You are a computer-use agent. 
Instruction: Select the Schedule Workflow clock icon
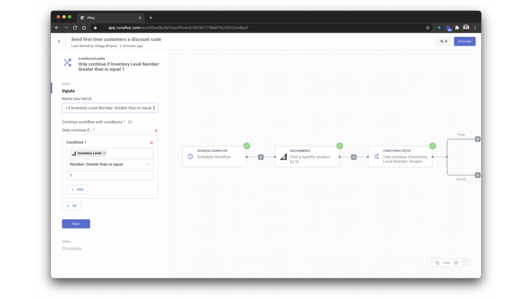[189, 156]
